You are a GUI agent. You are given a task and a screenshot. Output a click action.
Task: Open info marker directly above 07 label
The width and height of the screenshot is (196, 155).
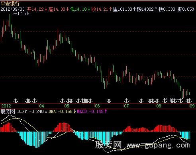tap(127, 101)
